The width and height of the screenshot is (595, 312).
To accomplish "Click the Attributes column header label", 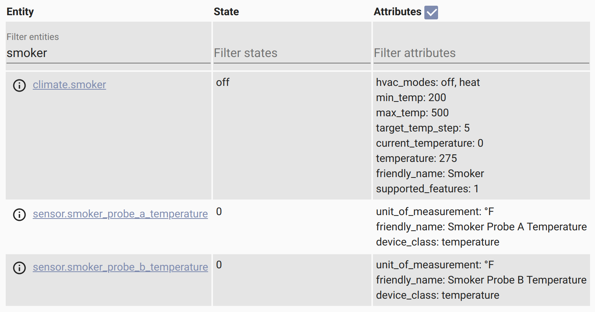I will [397, 12].
